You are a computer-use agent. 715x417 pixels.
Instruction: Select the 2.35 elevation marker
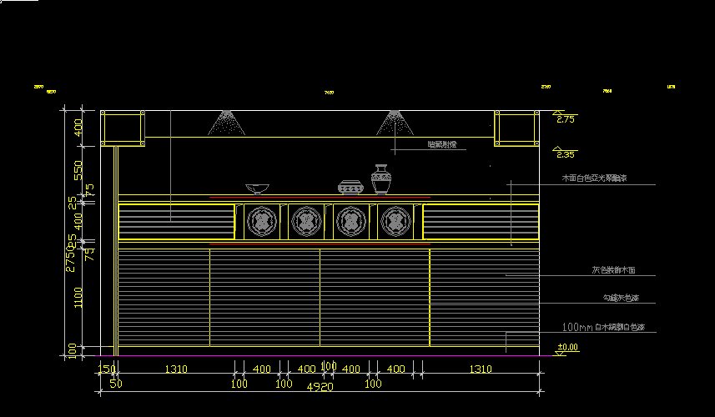(x=566, y=154)
